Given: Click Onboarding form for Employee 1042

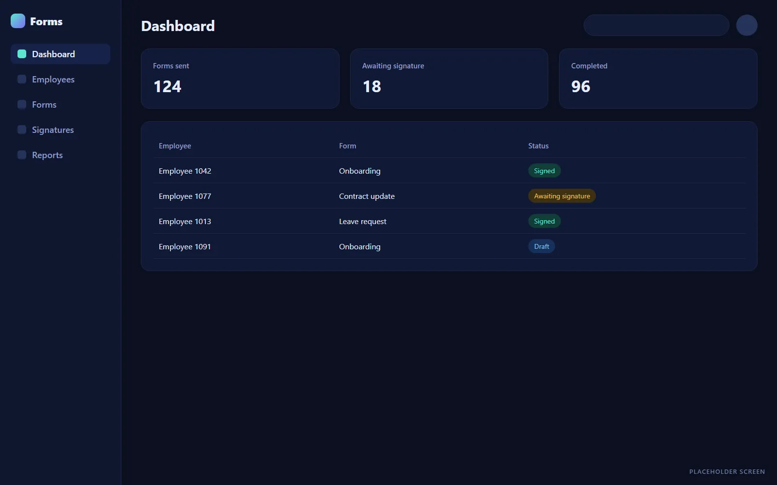Looking at the screenshot, I should pyautogui.click(x=360, y=171).
